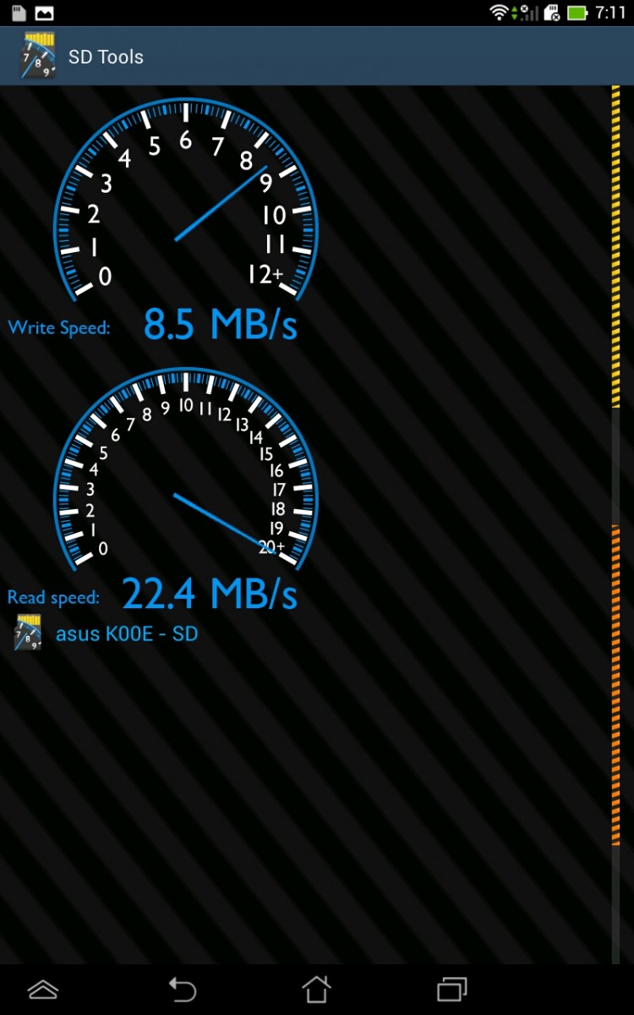Tap the 8.5 MB/s write speed value
This screenshot has width=634, height=1015.
pyautogui.click(x=220, y=325)
